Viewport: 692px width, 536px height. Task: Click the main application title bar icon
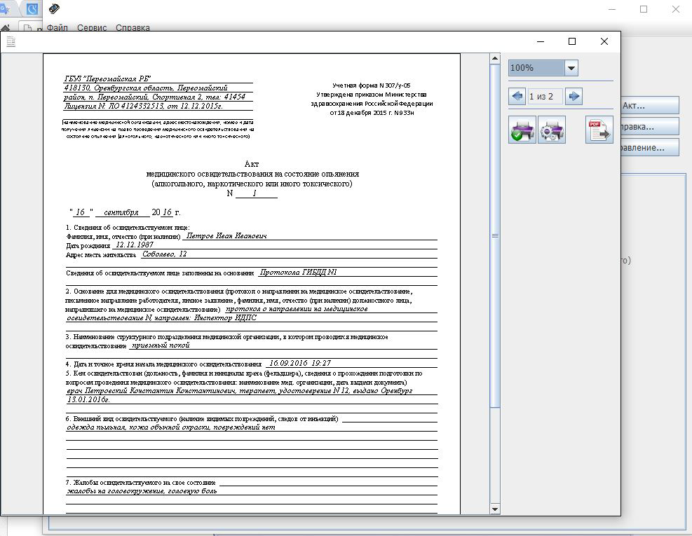coord(55,9)
